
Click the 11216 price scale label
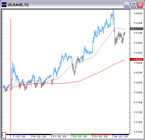point(138,73)
